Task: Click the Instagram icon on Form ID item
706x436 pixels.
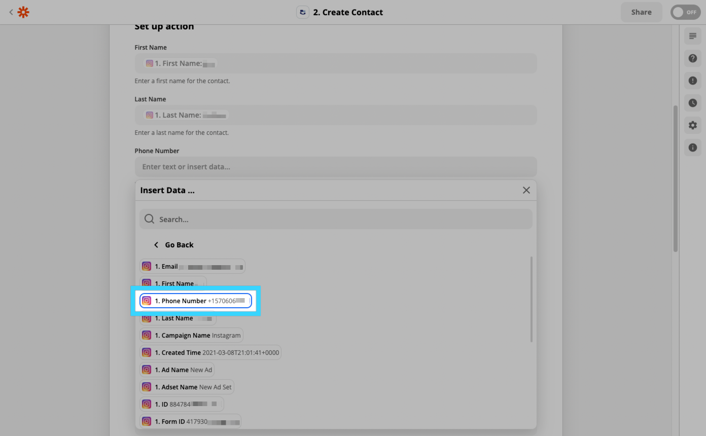Action: (x=147, y=422)
